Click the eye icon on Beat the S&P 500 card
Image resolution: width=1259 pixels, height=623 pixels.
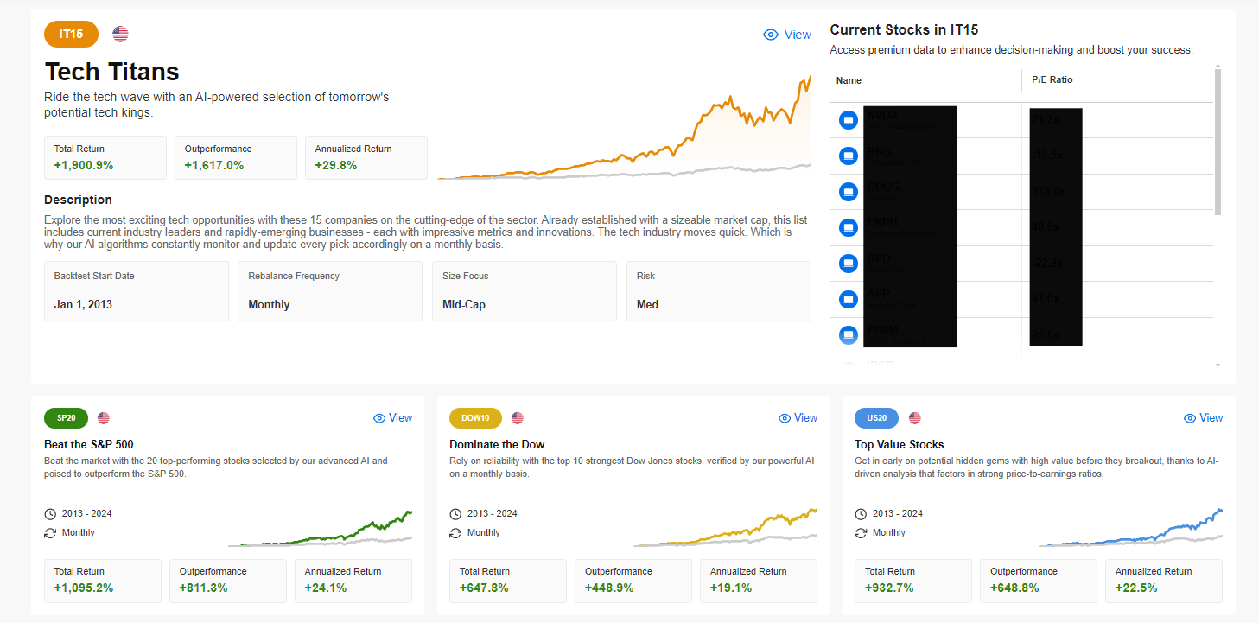[378, 418]
